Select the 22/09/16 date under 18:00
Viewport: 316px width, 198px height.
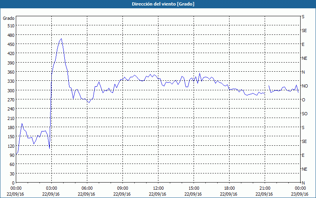click(229, 194)
